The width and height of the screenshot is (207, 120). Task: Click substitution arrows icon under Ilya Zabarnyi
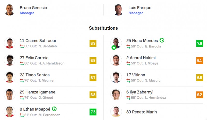tap(128, 98)
